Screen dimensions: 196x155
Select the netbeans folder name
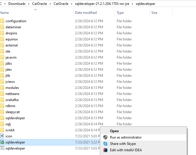click(x=12, y=94)
